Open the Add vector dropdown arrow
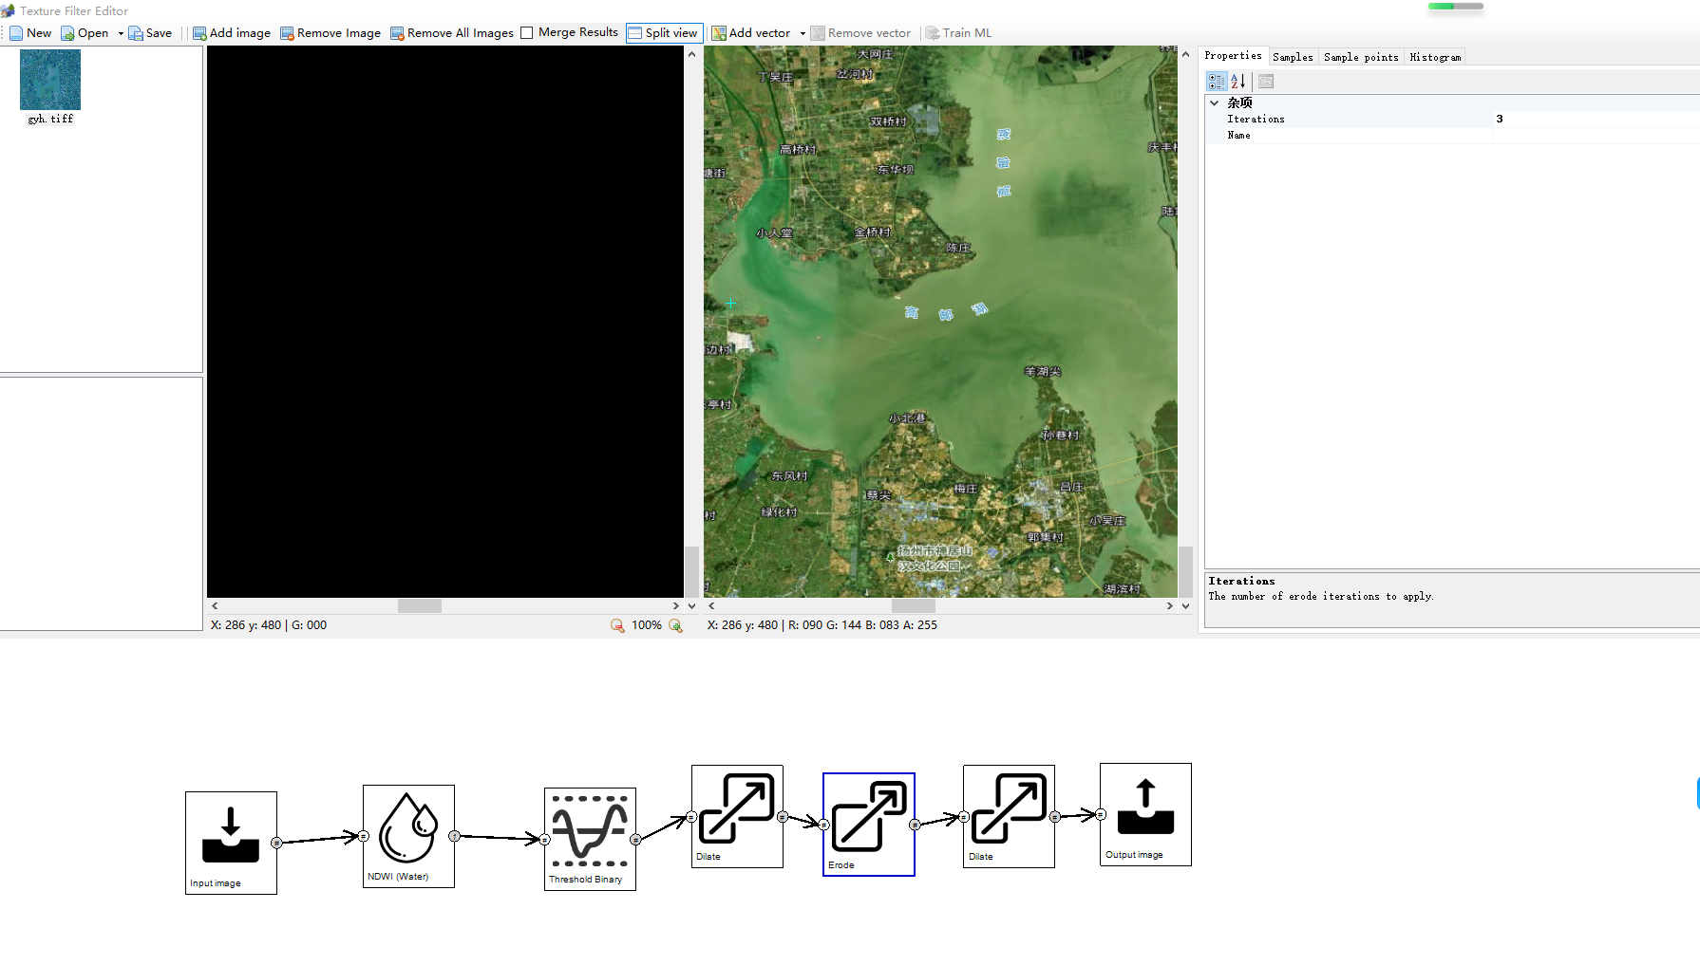This screenshot has height=965, width=1700. pos(803,33)
